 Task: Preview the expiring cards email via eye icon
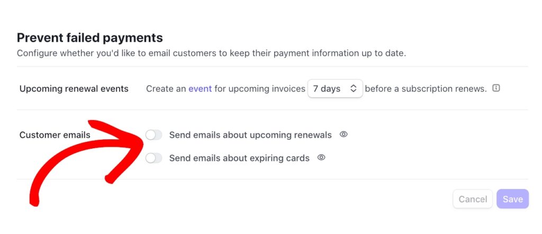[321, 157]
